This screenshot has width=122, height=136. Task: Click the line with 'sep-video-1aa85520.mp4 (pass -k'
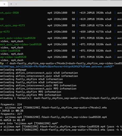point(61,126)
